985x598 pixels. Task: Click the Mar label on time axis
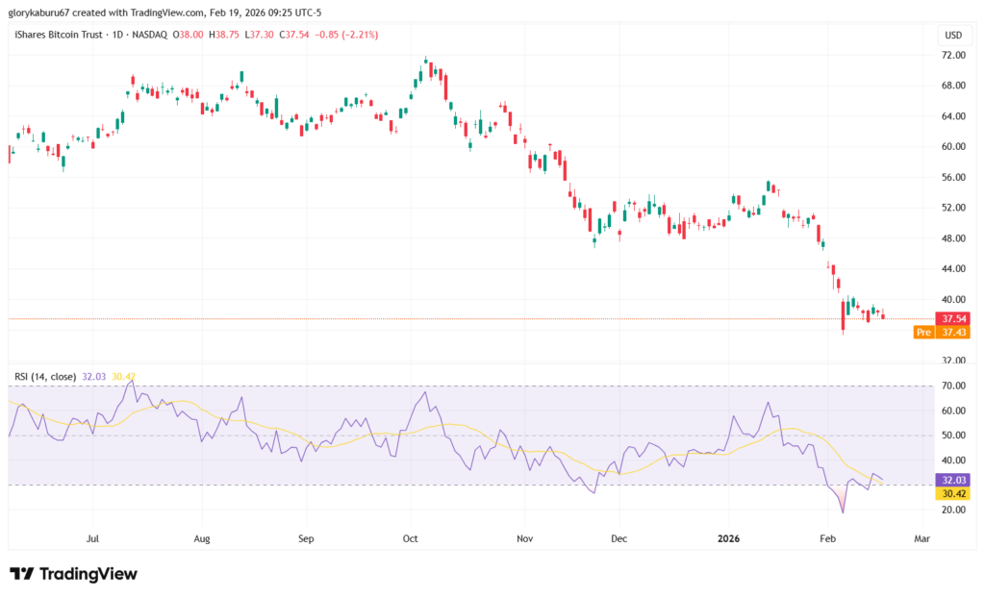pos(922,538)
